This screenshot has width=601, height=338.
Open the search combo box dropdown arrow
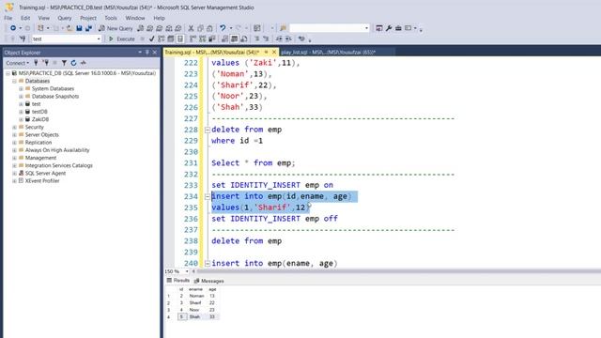click(366, 28)
